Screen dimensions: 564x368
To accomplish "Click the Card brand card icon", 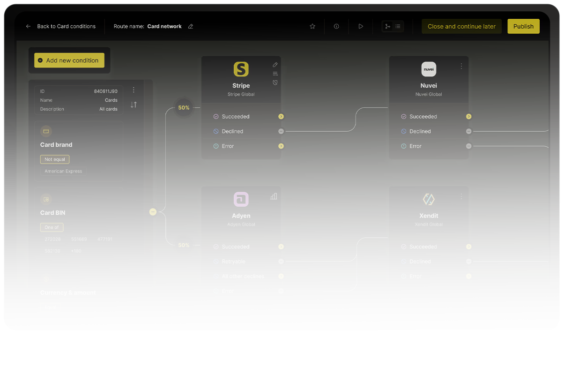I will (46, 131).
